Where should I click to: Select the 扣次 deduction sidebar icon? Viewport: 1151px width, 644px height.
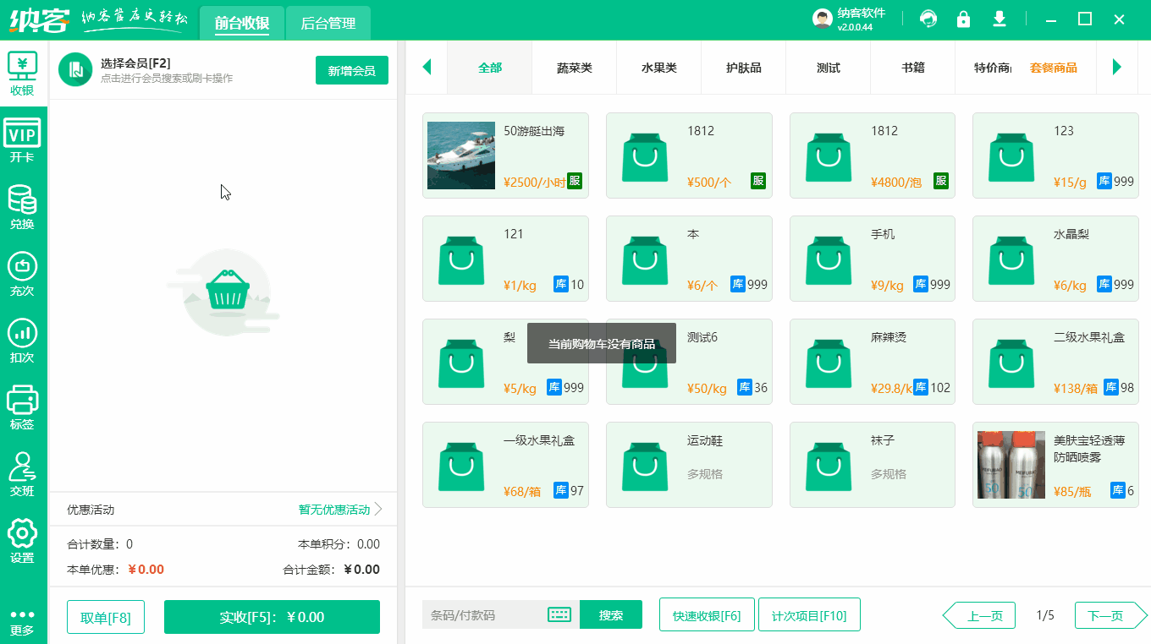23,341
